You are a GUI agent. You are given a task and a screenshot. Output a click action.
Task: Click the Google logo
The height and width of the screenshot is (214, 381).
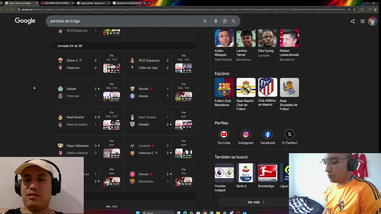(x=25, y=21)
